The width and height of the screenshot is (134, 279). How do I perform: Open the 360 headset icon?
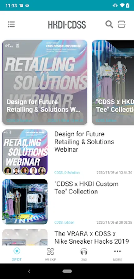tap(84, 251)
